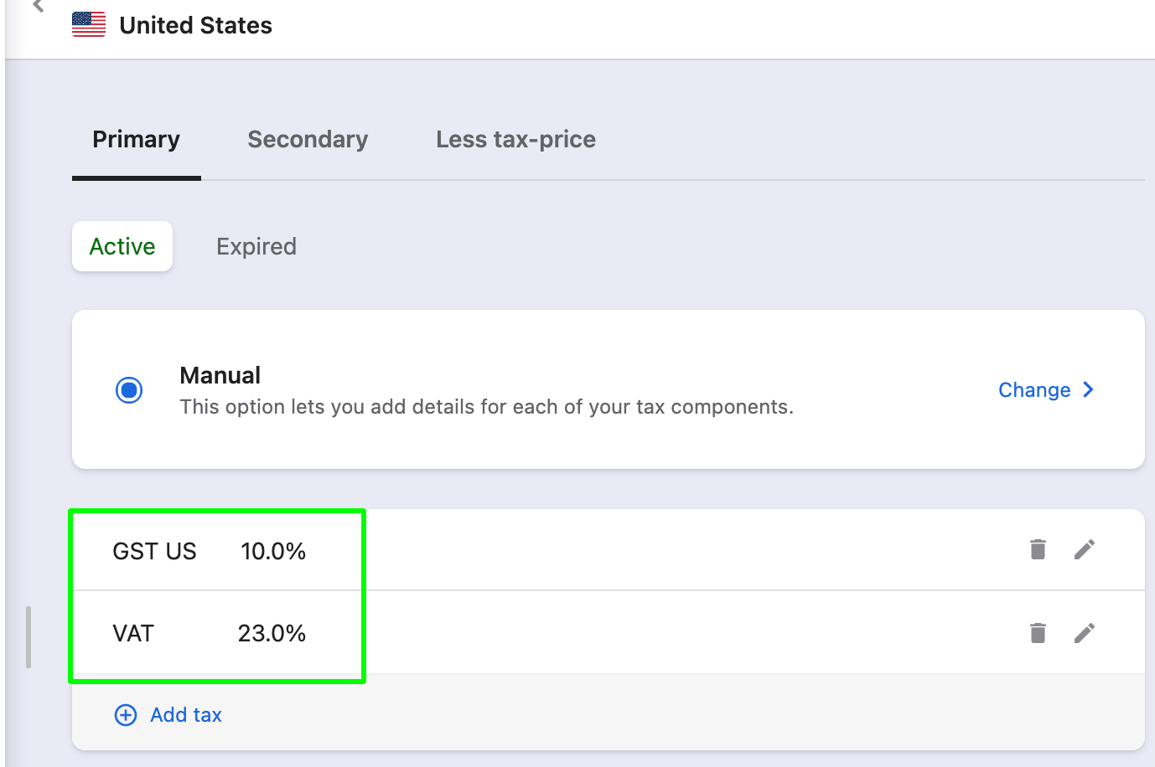The image size is (1155, 767).
Task: Open the Primary tab
Action: 137,140
